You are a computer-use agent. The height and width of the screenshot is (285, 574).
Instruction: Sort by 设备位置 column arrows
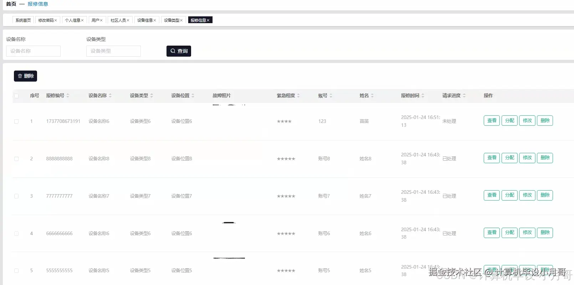point(193,95)
